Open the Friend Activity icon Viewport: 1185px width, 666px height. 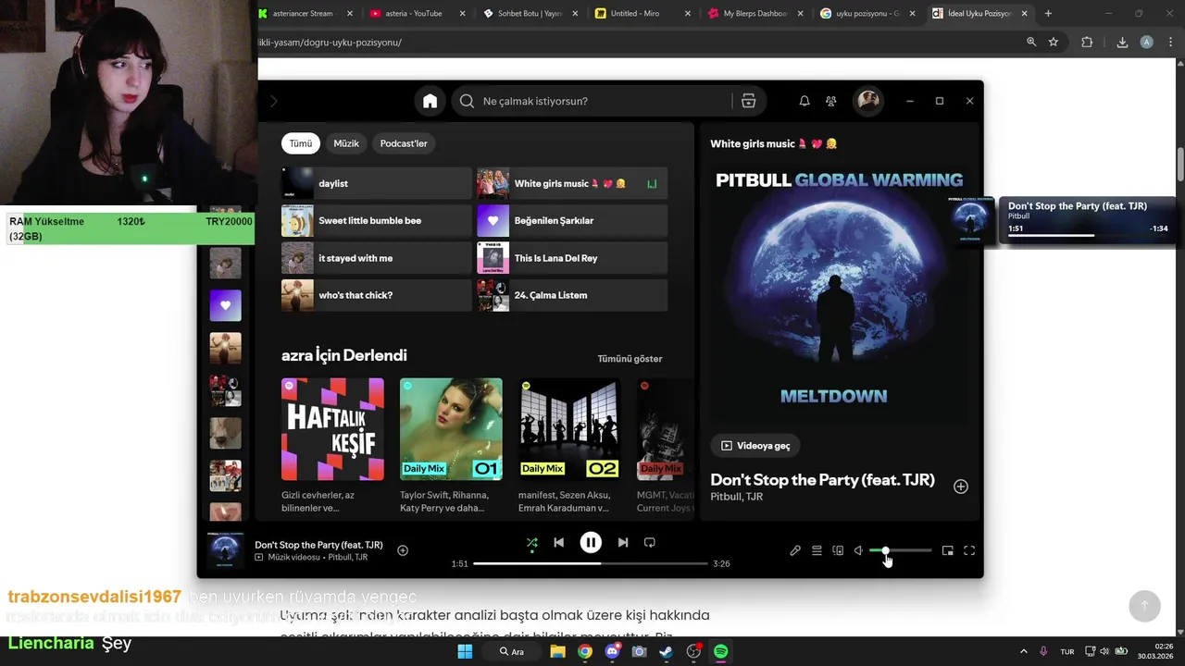click(830, 101)
